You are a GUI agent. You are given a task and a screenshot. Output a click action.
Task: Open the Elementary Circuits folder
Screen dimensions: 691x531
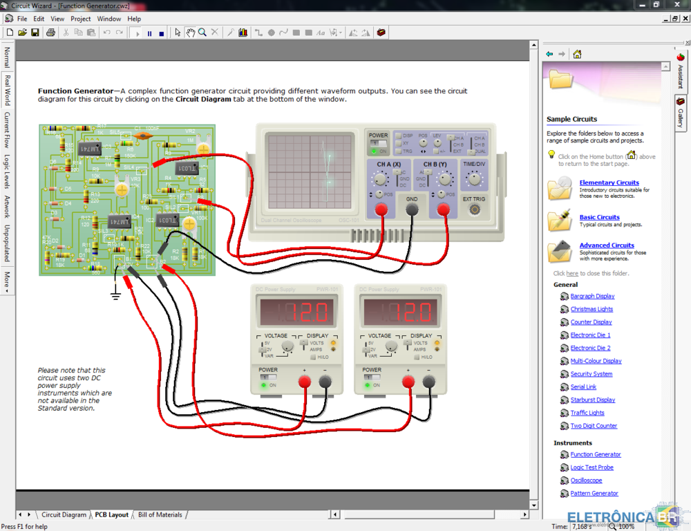[609, 183]
